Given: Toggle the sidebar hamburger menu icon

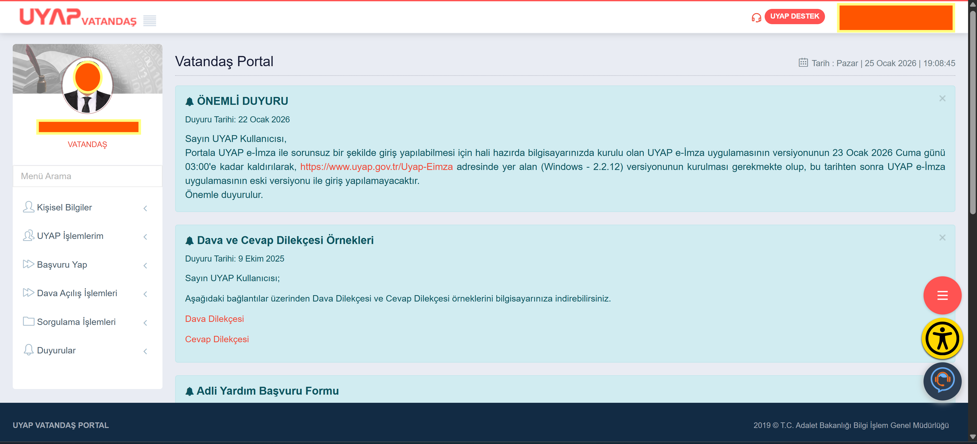Looking at the screenshot, I should click(x=149, y=20).
